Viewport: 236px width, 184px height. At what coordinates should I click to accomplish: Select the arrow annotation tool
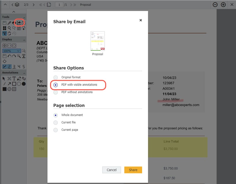pyautogui.click(x=9, y=84)
